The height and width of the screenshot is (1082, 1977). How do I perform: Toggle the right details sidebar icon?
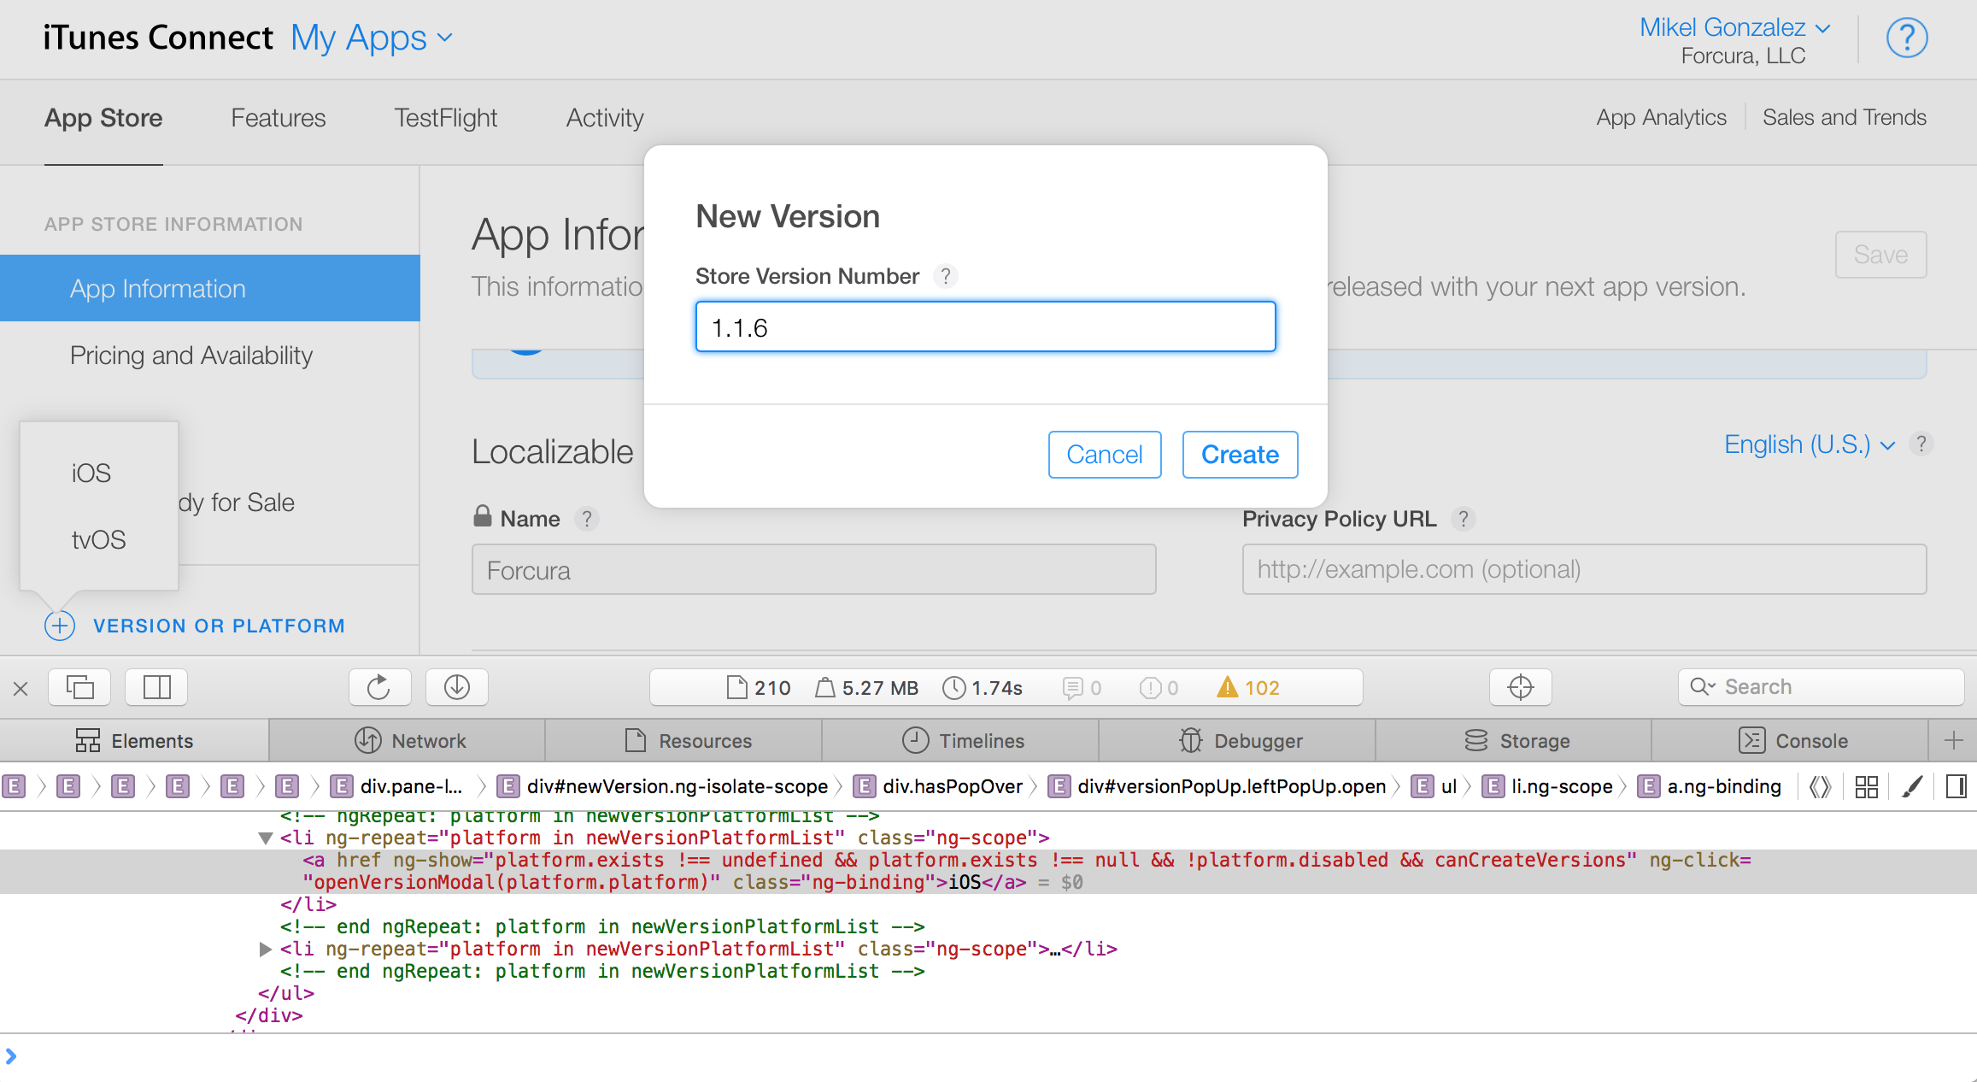coord(1956,786)
